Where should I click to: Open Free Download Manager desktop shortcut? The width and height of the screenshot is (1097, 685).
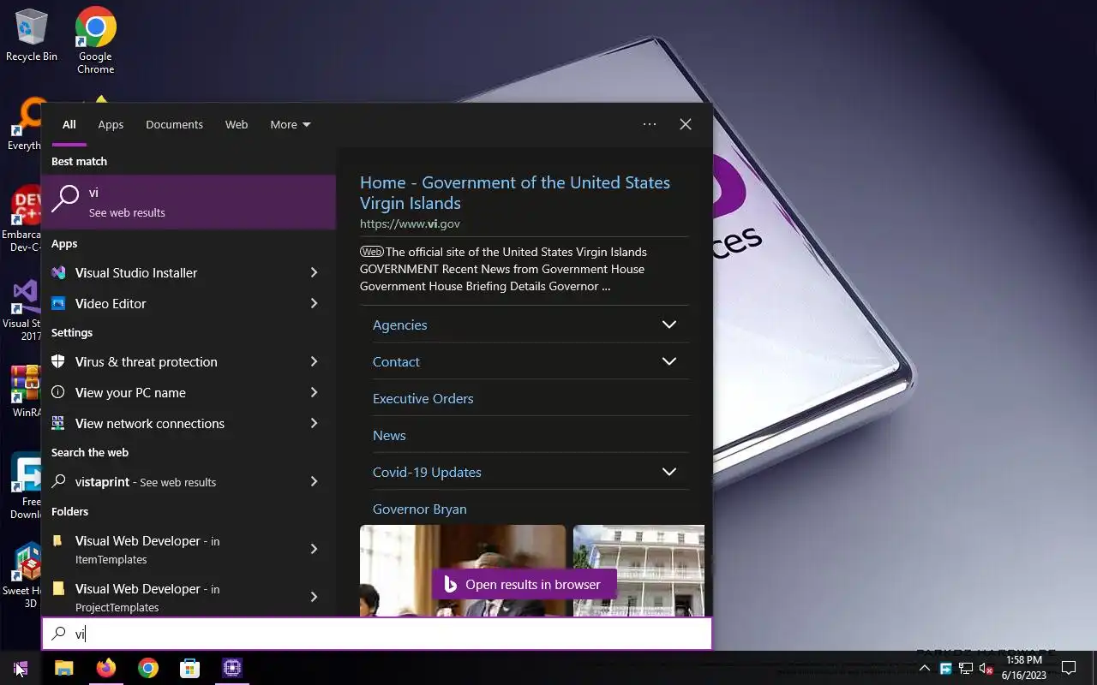26,485
